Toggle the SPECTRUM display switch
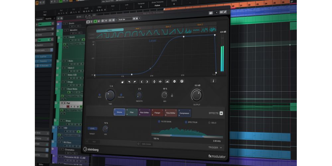The image size is (332, 166). [186, 122]
